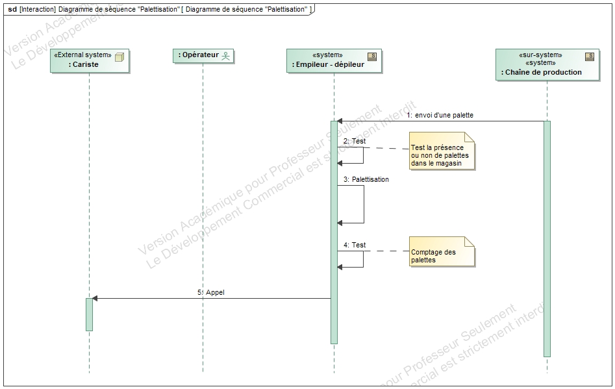
Task: Click the «system» stereotype above Empileur - dépileur
Action: (327, 55)
